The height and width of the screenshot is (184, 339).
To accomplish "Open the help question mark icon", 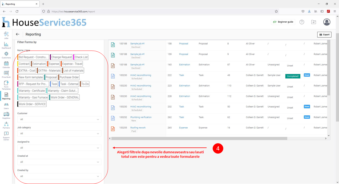I will [302, 22].
